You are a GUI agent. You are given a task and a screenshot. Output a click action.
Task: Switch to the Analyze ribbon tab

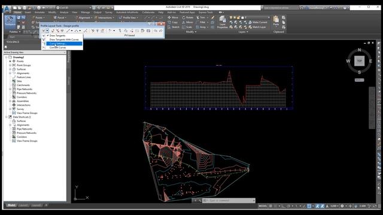point(64,12)
